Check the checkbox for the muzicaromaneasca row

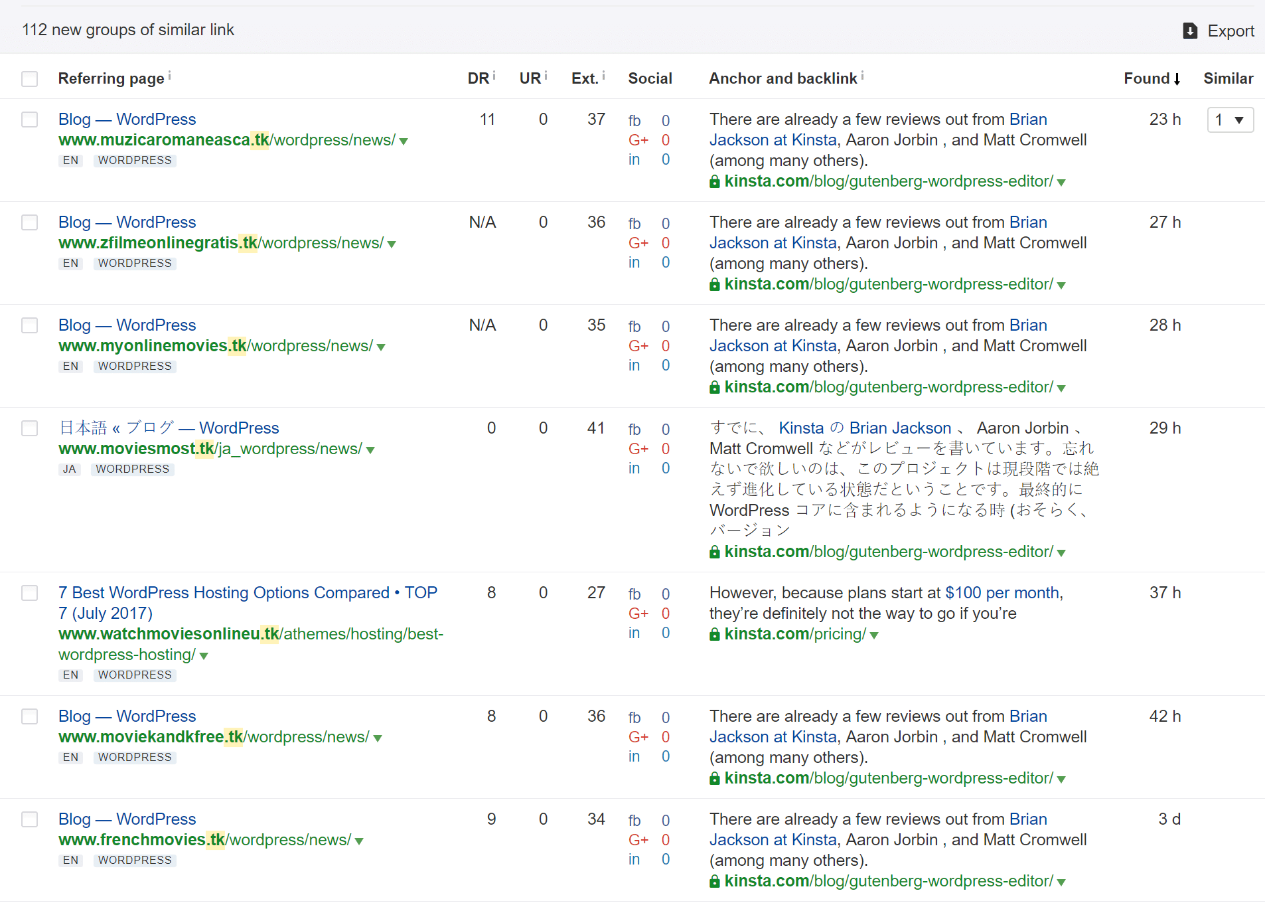(29, 120)
